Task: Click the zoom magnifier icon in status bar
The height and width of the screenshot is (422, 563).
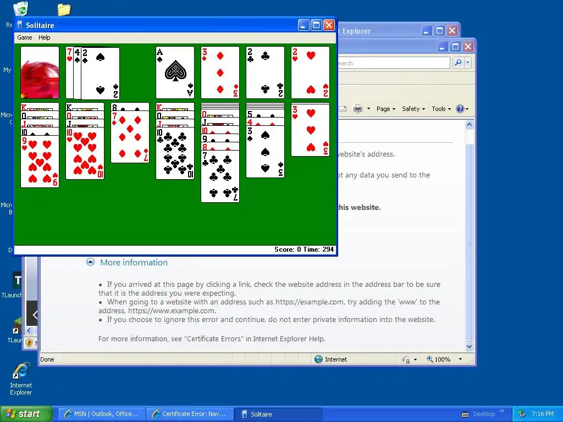Action: click(x=429, y=359)
